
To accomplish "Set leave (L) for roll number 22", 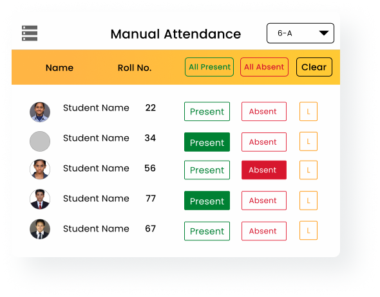I will [x=309, y=111].
